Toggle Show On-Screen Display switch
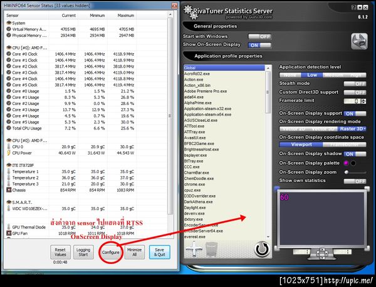The width and height of the screenshot is (376, 287). pos(259,45)
